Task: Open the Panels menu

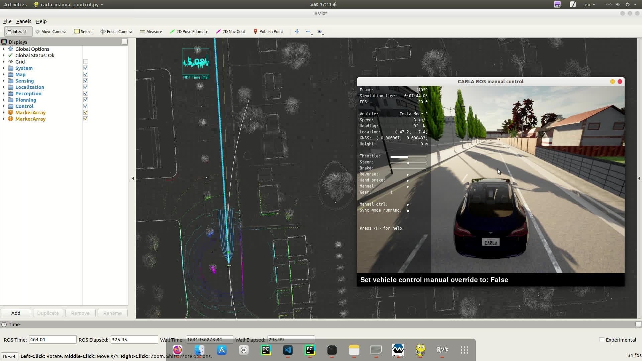Action: pyautogui.click(x=23, y=21)
